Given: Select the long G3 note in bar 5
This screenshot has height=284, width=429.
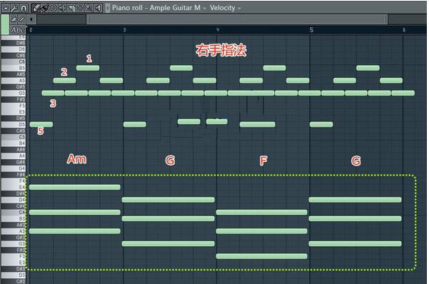Looking at the screenshot, I should point(355,243).
